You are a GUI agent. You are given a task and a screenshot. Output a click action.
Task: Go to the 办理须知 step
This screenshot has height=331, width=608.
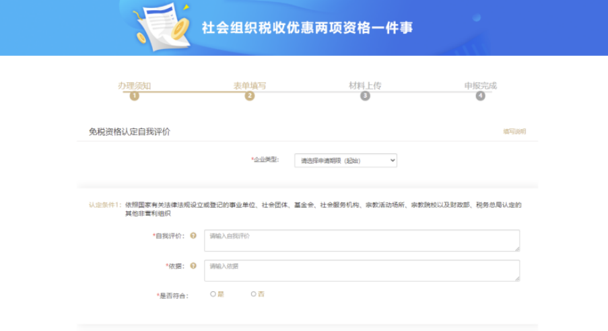click(x=135, y=85)
